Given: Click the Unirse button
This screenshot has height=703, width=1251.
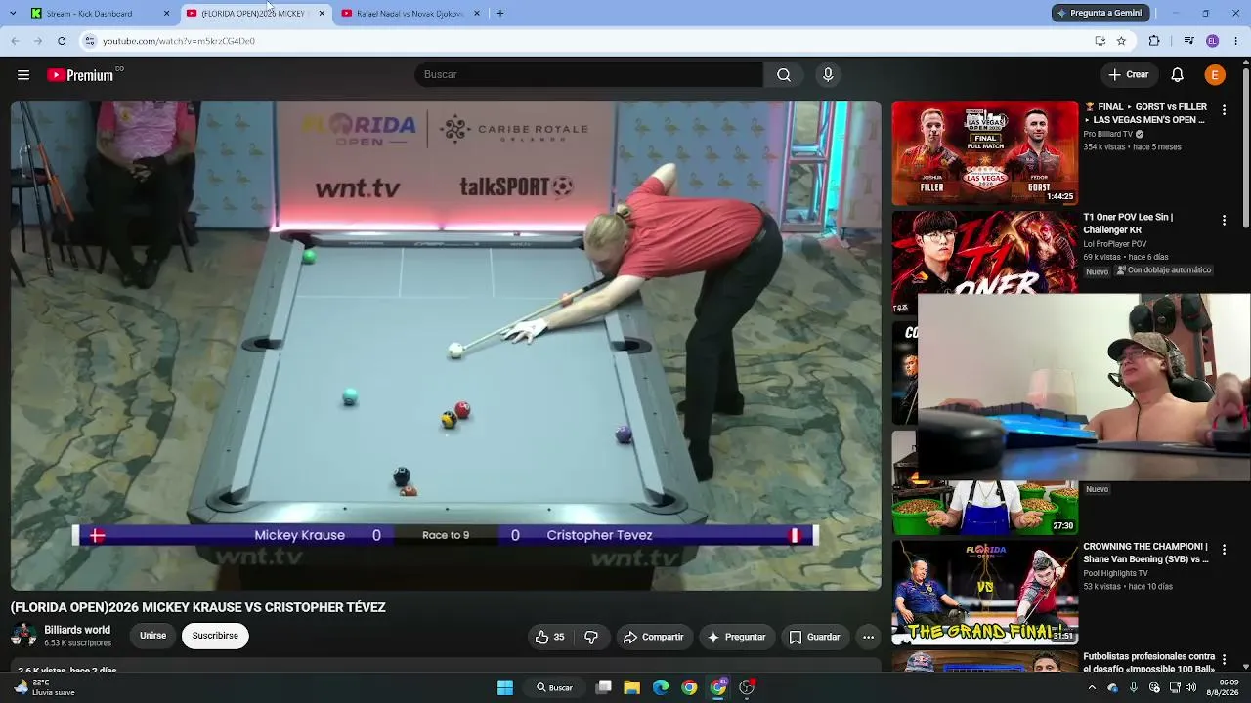Looking at the screenshot, I should [x=152, y=636].
